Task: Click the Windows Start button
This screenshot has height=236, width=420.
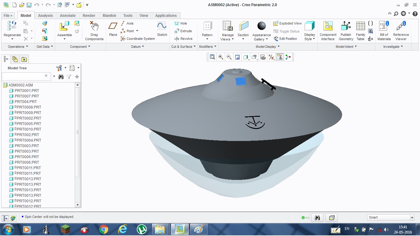Action: tap(7, 229)
